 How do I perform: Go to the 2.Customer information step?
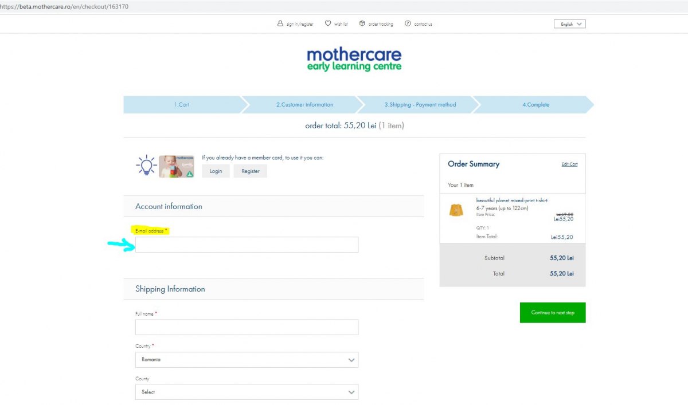(x=304, y=105)
